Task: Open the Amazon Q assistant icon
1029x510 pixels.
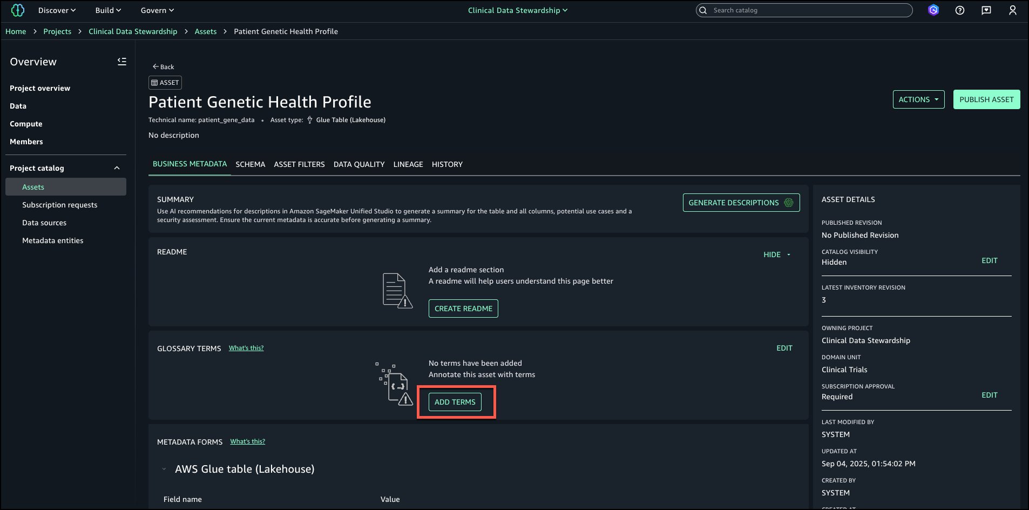Action: [933, 10]
